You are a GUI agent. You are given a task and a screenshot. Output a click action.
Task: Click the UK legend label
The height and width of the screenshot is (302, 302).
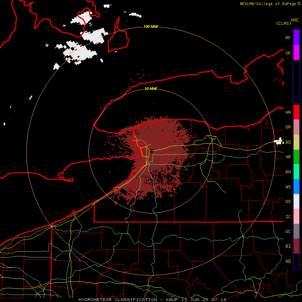(x=288, y=53)
